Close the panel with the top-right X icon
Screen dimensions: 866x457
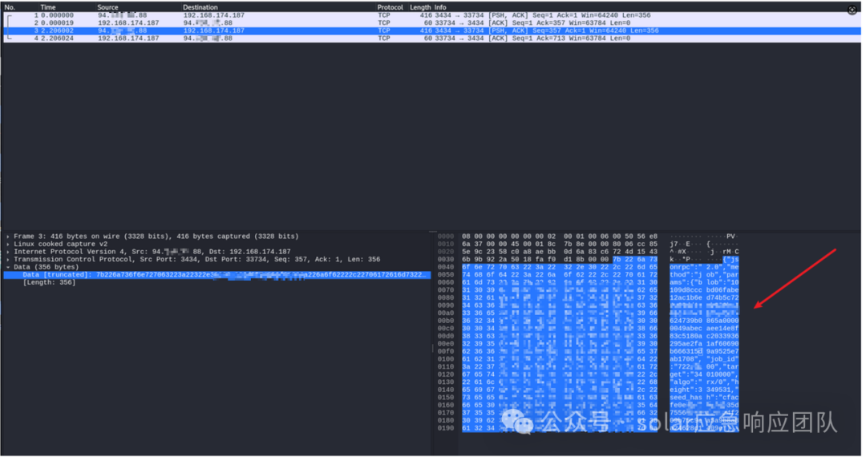coord(852,10)
